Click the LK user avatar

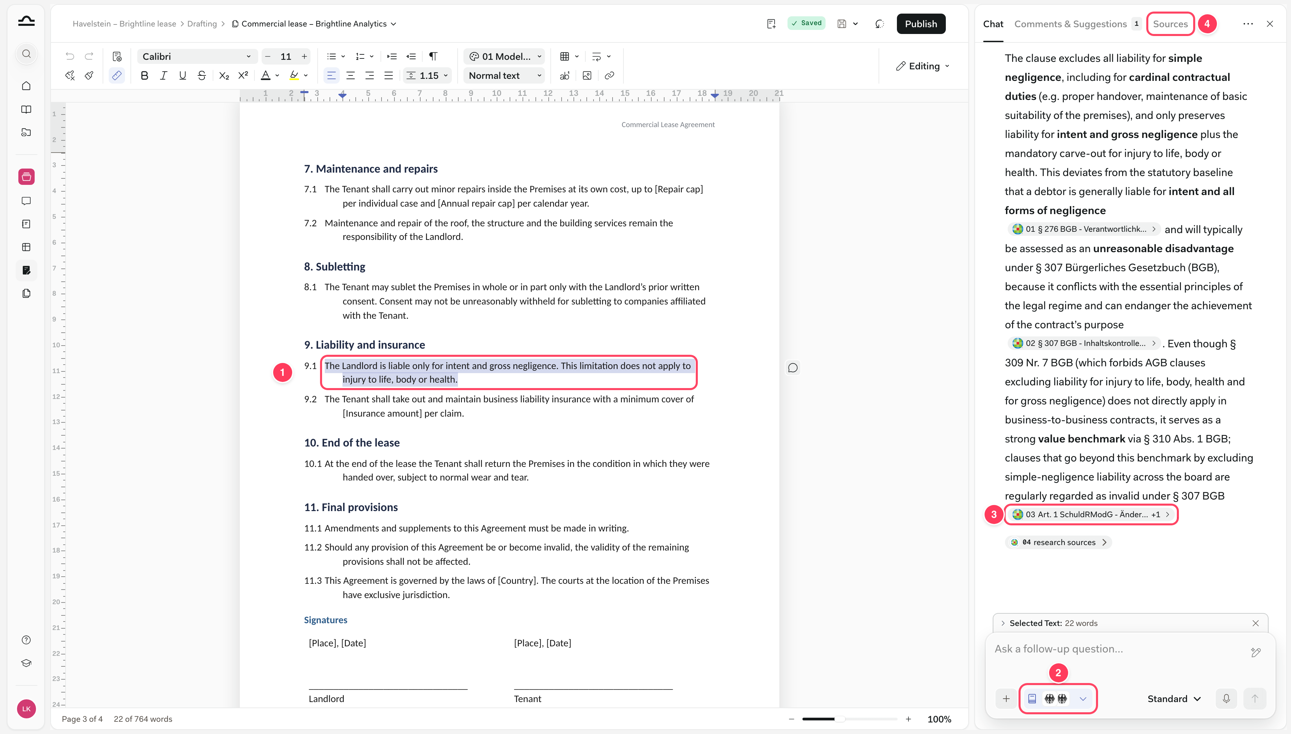click(x=26, y=708)
